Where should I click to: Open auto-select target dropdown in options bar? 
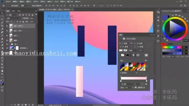tap(24, 6)
